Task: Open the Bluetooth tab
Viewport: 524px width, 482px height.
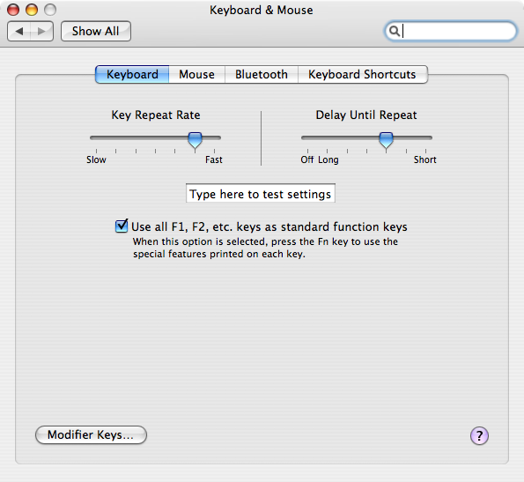Action: 262,74
